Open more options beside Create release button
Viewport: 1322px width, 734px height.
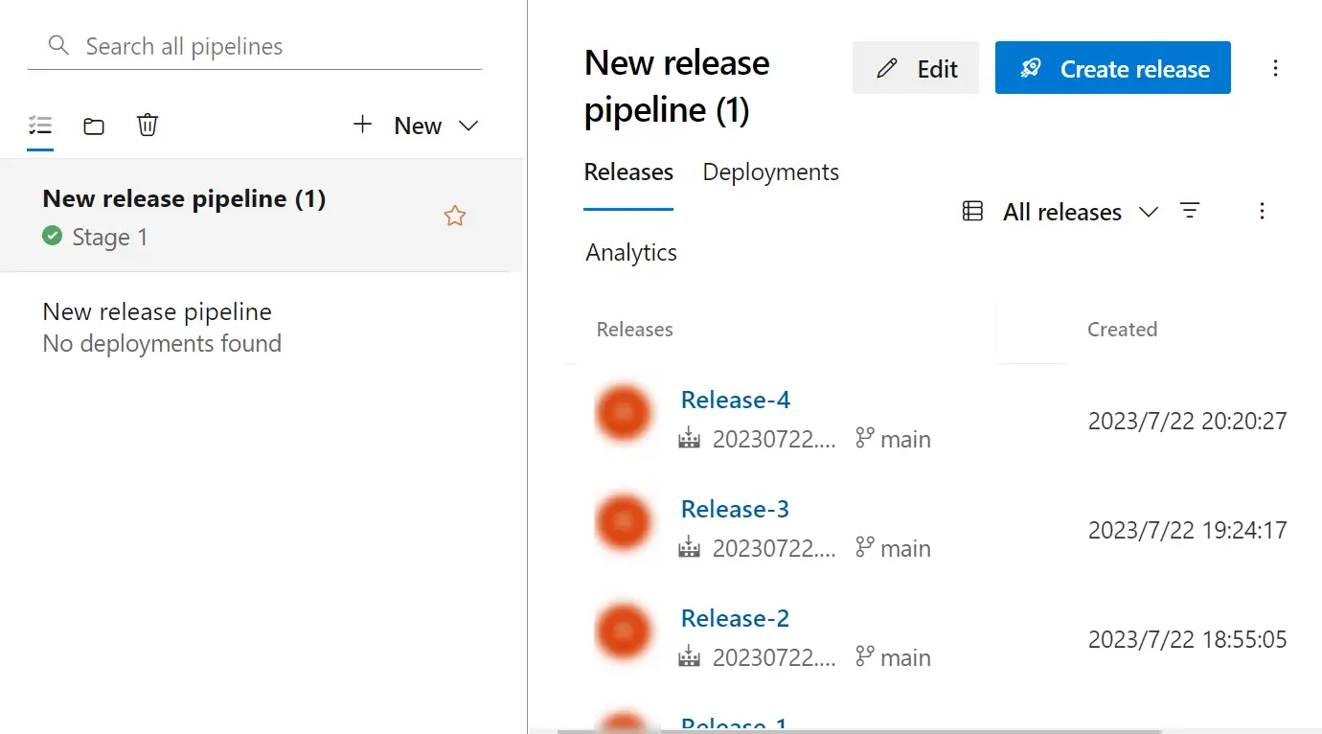1275,68
